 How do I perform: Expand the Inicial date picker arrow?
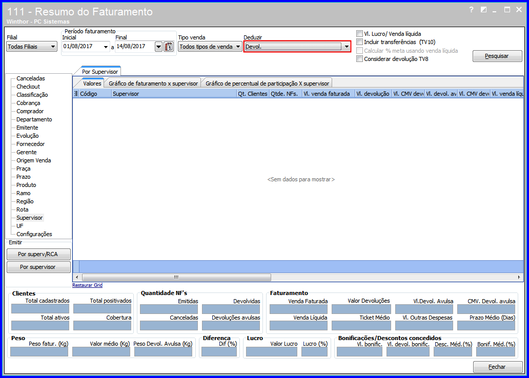[106, 47]
